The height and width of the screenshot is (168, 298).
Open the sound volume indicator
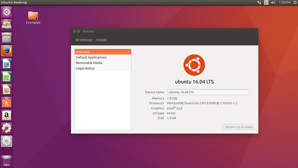(273, 3)
